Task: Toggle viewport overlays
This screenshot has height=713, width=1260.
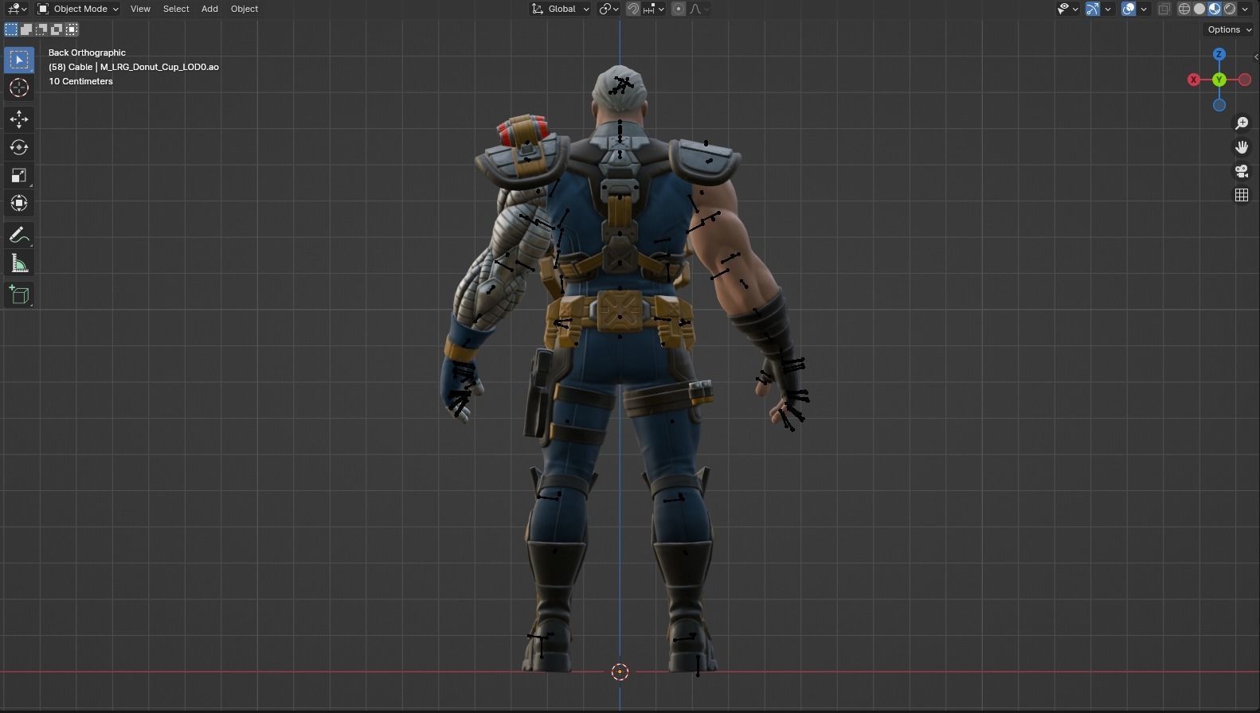Action: tap(1129, 9)
